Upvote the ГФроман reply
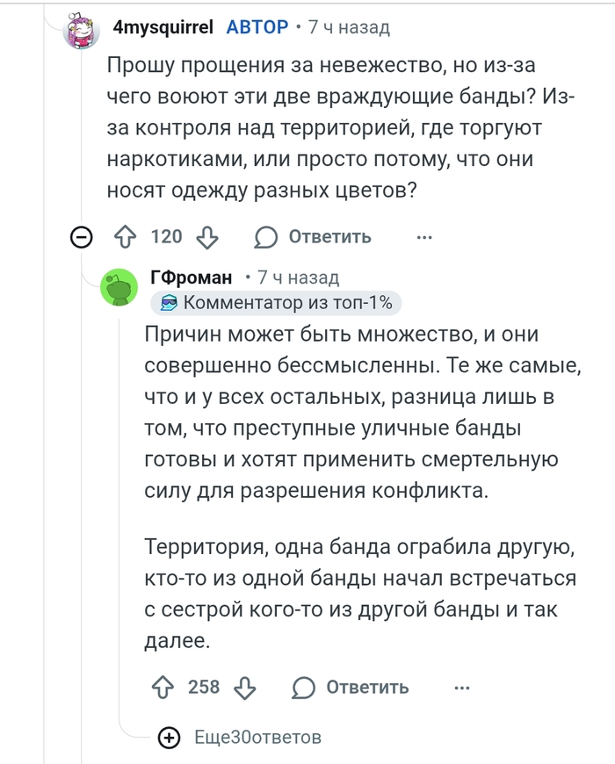This screenshot has width=615, height=764. (x=163, y=687)
